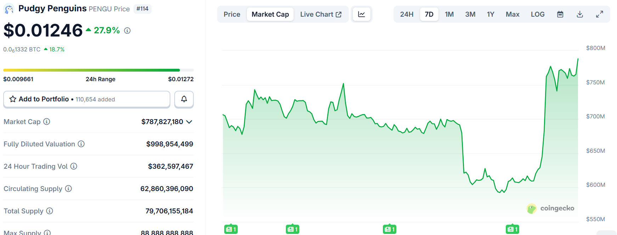Open third news marker below chart
The width and height of the screenshot is (617, 235).
tap(390, 229)
